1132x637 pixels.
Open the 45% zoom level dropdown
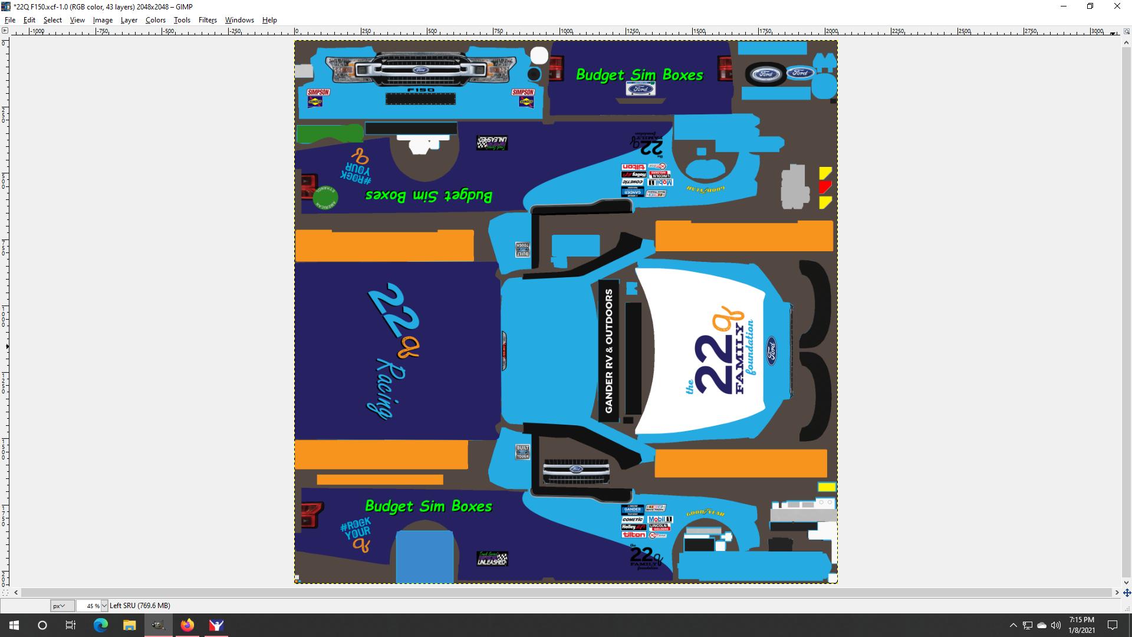[x=104, y=605]
